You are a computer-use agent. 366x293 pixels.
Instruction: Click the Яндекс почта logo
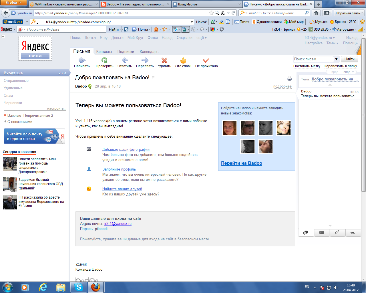[x=35, y=48]
